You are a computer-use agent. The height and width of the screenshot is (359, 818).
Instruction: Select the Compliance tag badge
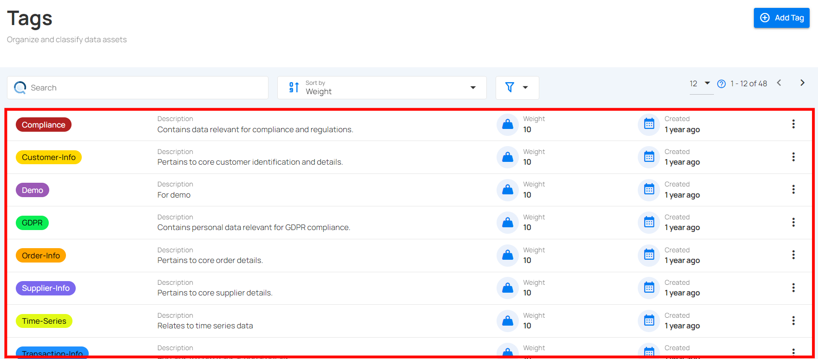coord(44,125)
